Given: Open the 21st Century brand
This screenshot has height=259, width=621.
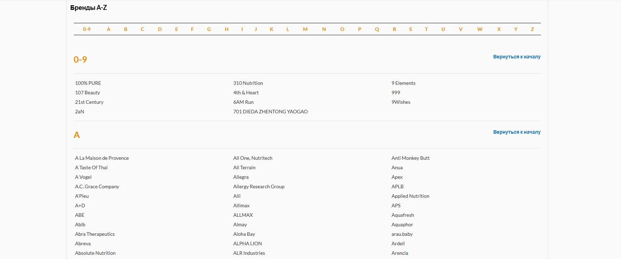Looking at the screenshot, I should [x=89, y=102].
